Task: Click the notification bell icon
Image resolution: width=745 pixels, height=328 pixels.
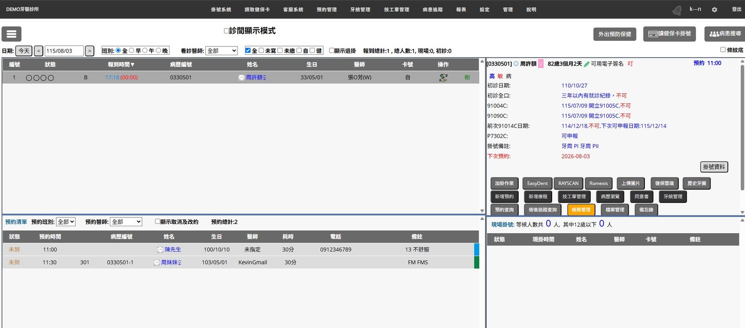Action: click(x=677, y=10)
